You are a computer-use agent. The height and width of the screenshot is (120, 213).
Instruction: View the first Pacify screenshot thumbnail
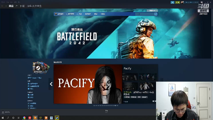point(130,77)
